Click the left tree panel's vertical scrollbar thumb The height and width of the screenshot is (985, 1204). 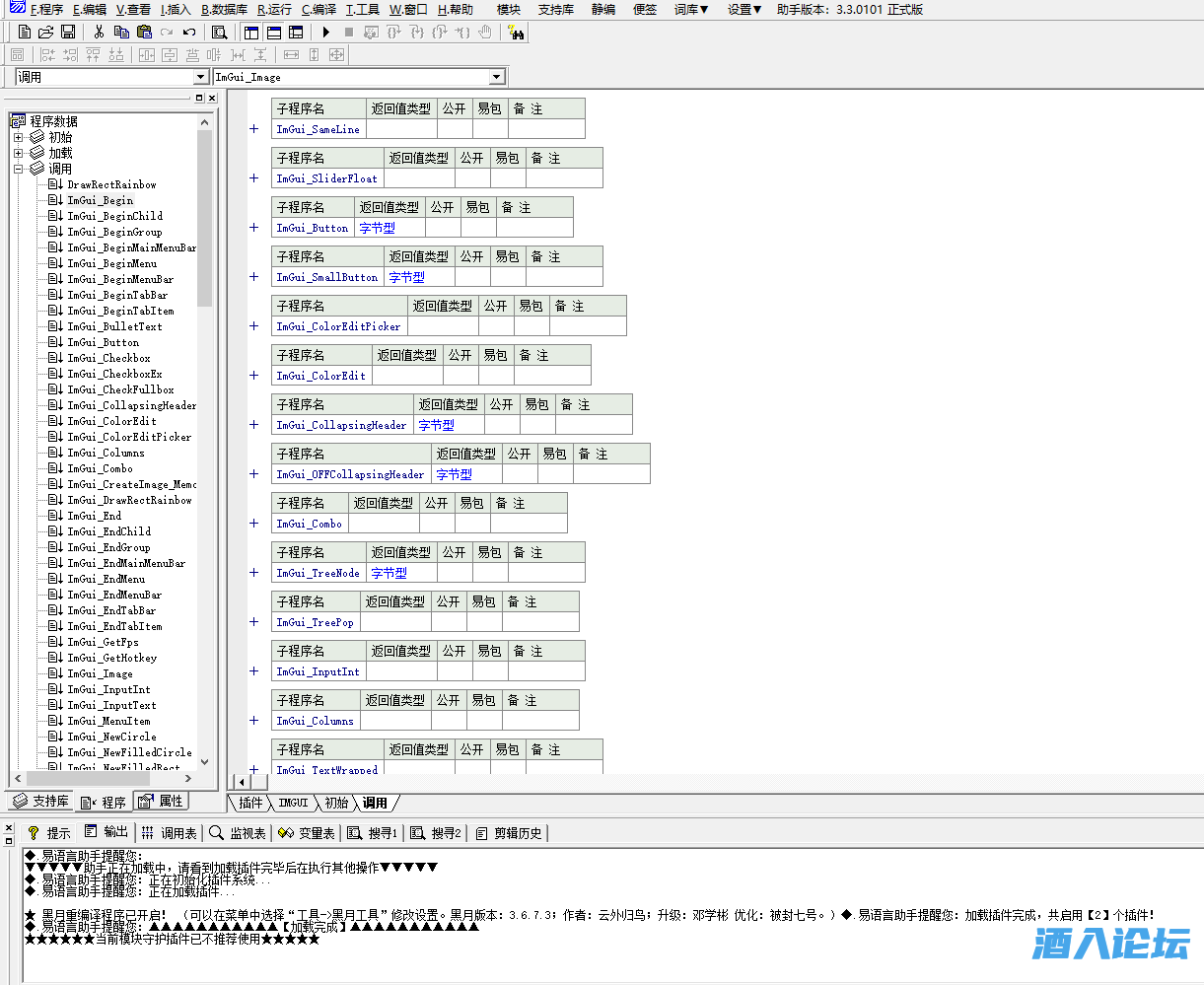point(205,217)
